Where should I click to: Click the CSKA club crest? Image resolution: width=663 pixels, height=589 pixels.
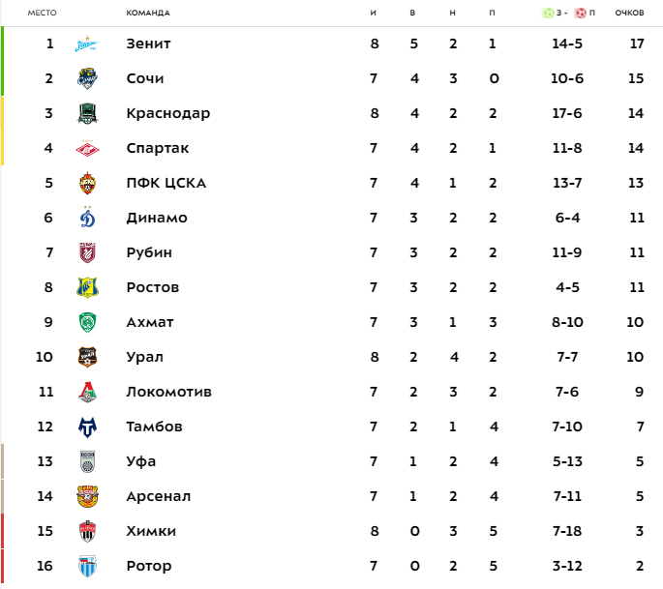(x=87, y=183)
